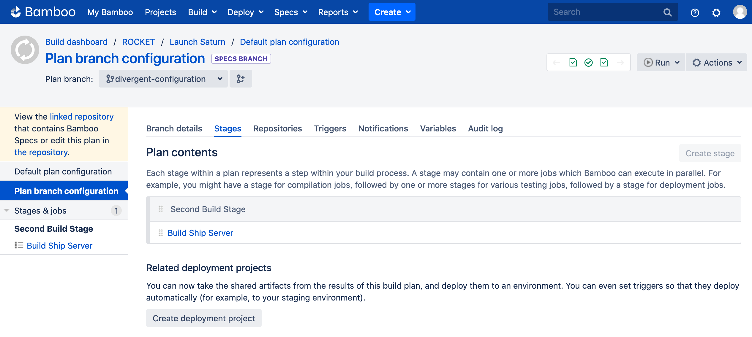
Task: Switch to the Notifications tab
Action: 383,128
